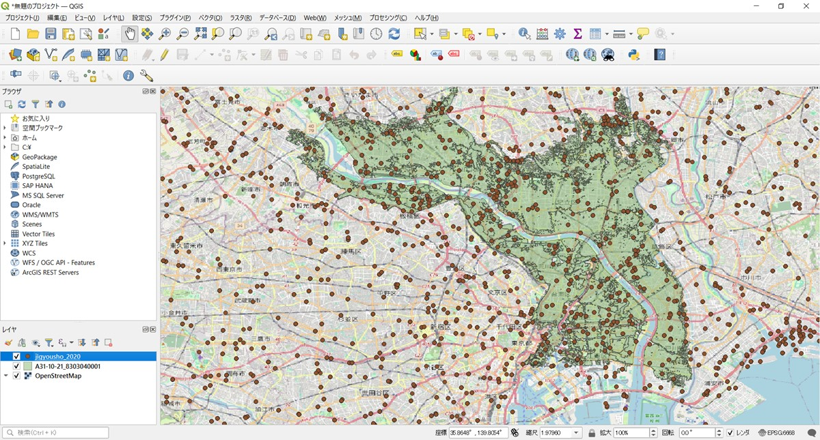The width and height of the screenshot is (820, 440).
Task: Refresh the Browser panel
Action: pyautogui.click(x=22, y=104)
